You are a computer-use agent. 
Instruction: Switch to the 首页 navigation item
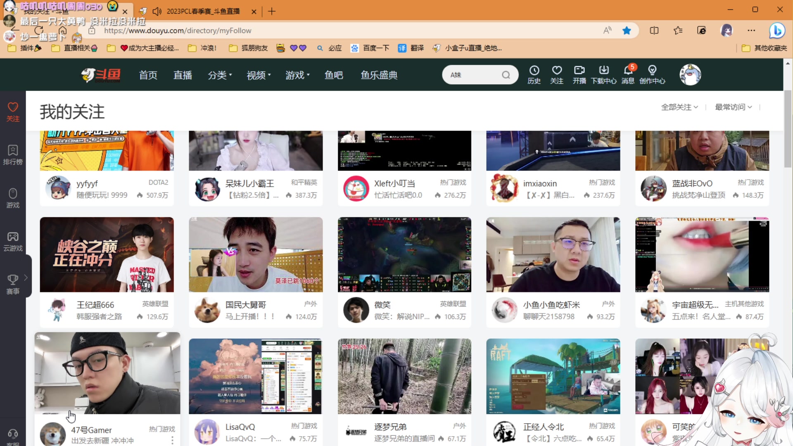[x=148, y=75]
